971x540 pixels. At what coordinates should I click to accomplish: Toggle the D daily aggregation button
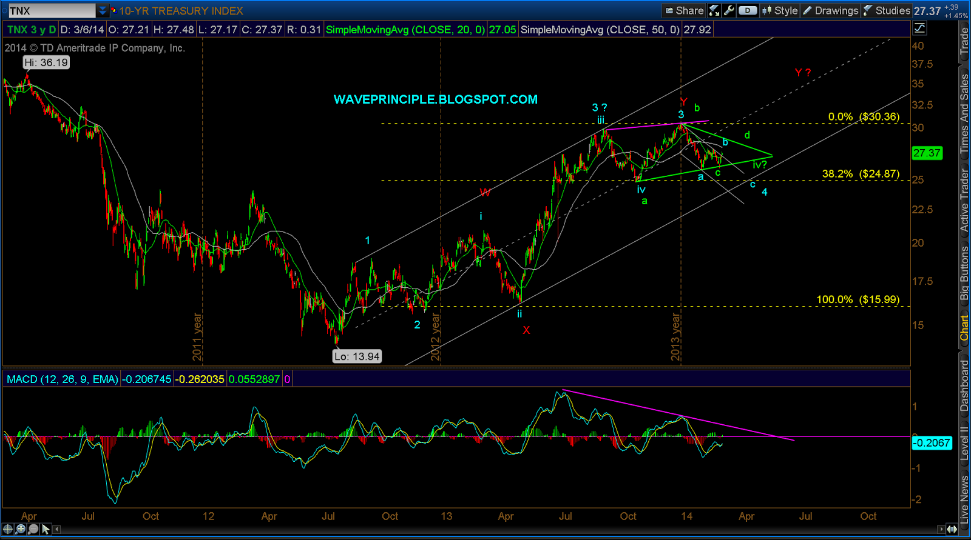pyautogui.click(x=748, y=10)
